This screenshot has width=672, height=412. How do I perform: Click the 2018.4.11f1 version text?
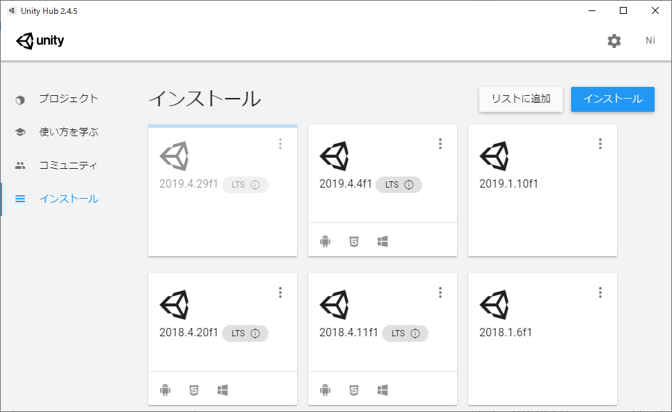tap(349, 332)
